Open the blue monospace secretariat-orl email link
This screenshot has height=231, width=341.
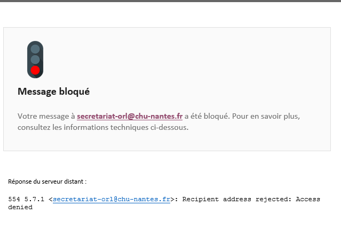(x=112, y=199)
